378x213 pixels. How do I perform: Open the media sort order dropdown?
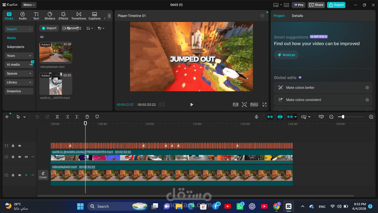pyautogui.click(x=89, y=28)
